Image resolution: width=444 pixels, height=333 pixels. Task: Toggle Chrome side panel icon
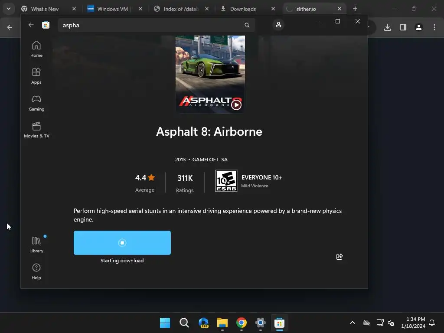click(403, 27)
